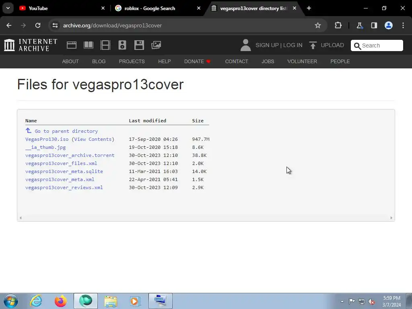The image size is (412, 309).
Task: Open the VOLUNTEER menu item
Action: (302, 62)
